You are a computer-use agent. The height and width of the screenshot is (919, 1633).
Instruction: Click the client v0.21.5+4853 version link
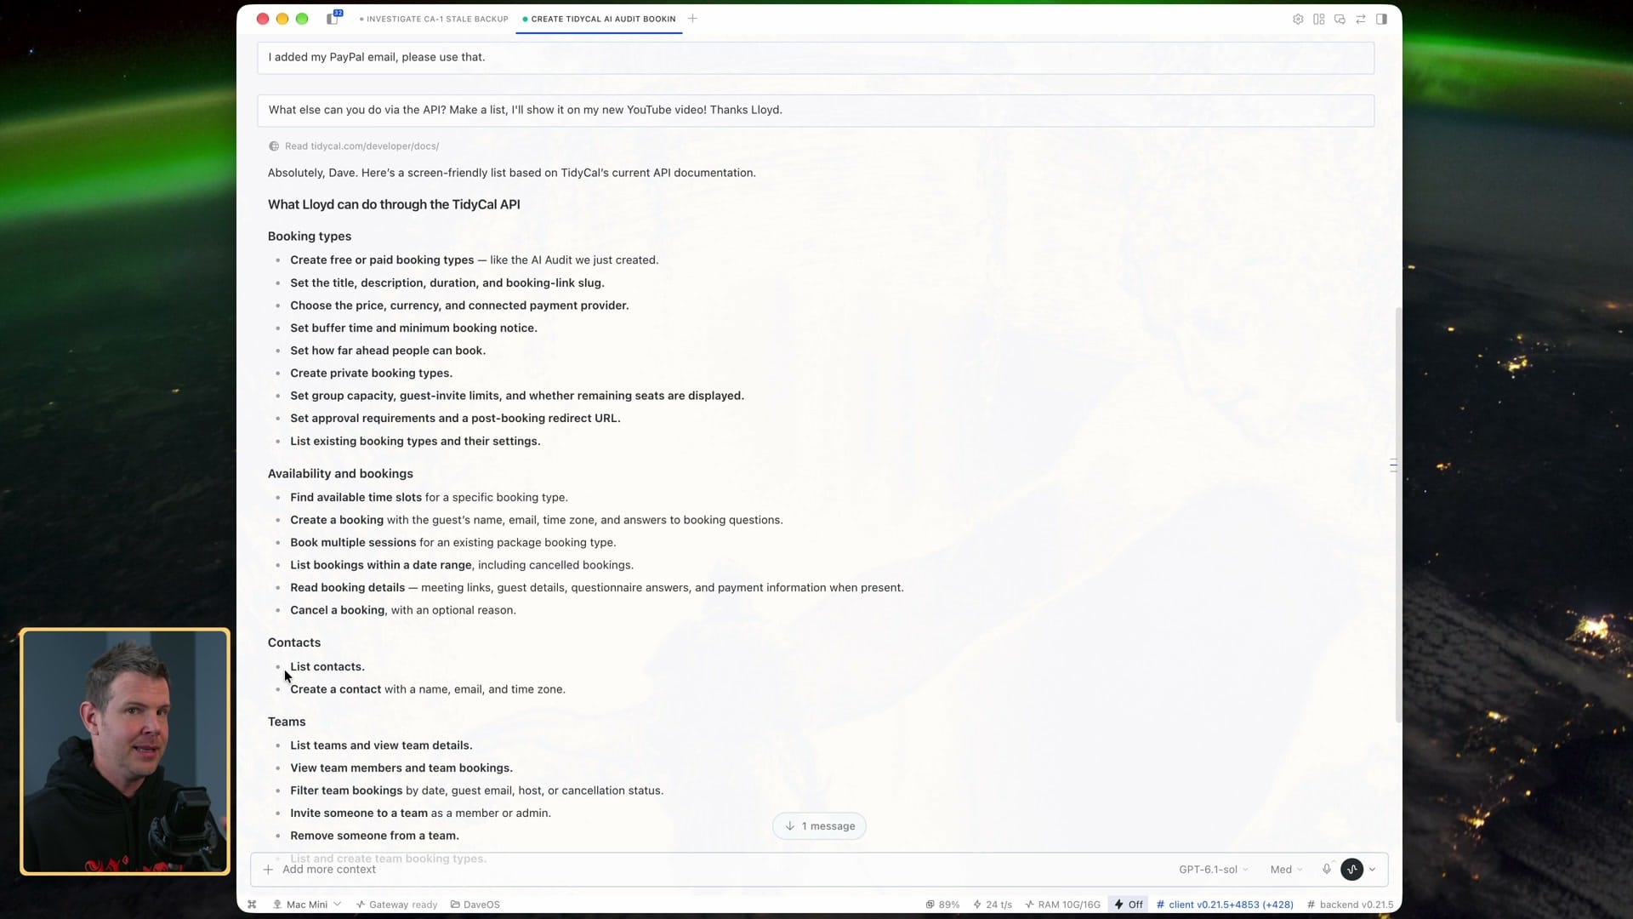pyautogui.click(x=1225, y=905)
